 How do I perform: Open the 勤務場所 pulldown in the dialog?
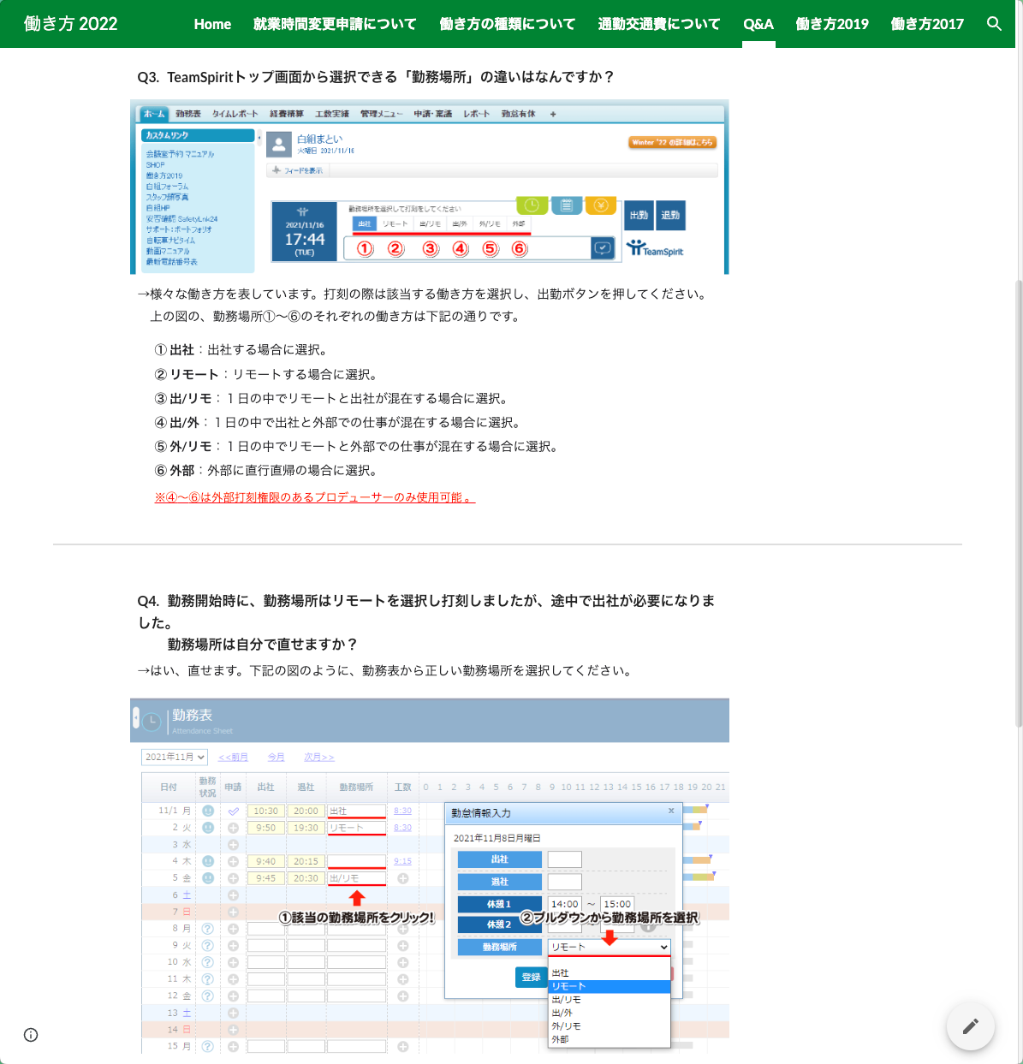(x=609, y=947)
